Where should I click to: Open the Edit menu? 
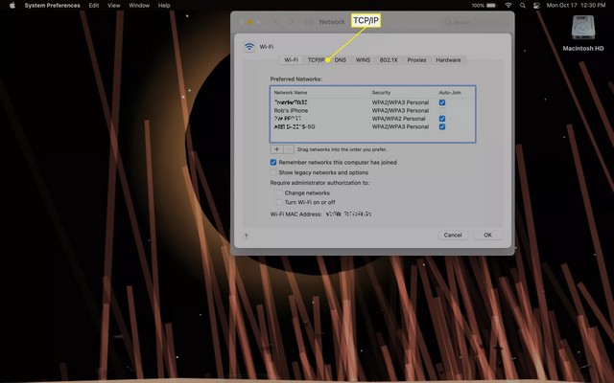pyautogui.click(x=94, y=6)
